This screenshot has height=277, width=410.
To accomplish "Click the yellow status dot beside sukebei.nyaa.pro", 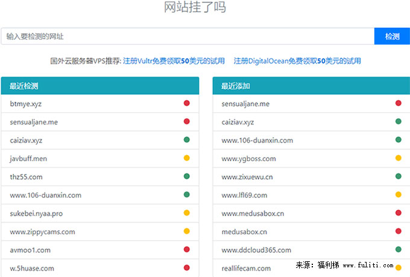I will [187, 213].
